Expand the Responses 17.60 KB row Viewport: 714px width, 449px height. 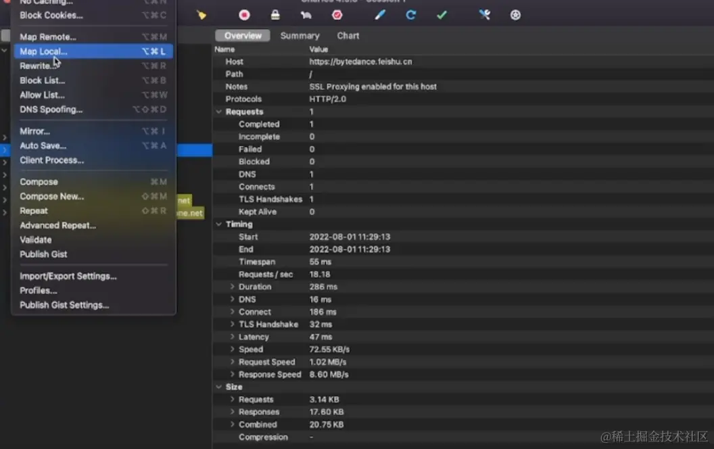(x=232, y=412)
